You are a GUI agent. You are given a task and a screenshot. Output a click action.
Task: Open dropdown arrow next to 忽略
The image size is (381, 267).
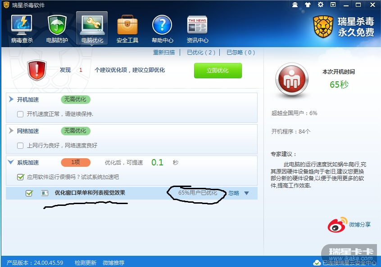[x=247, y=193]
